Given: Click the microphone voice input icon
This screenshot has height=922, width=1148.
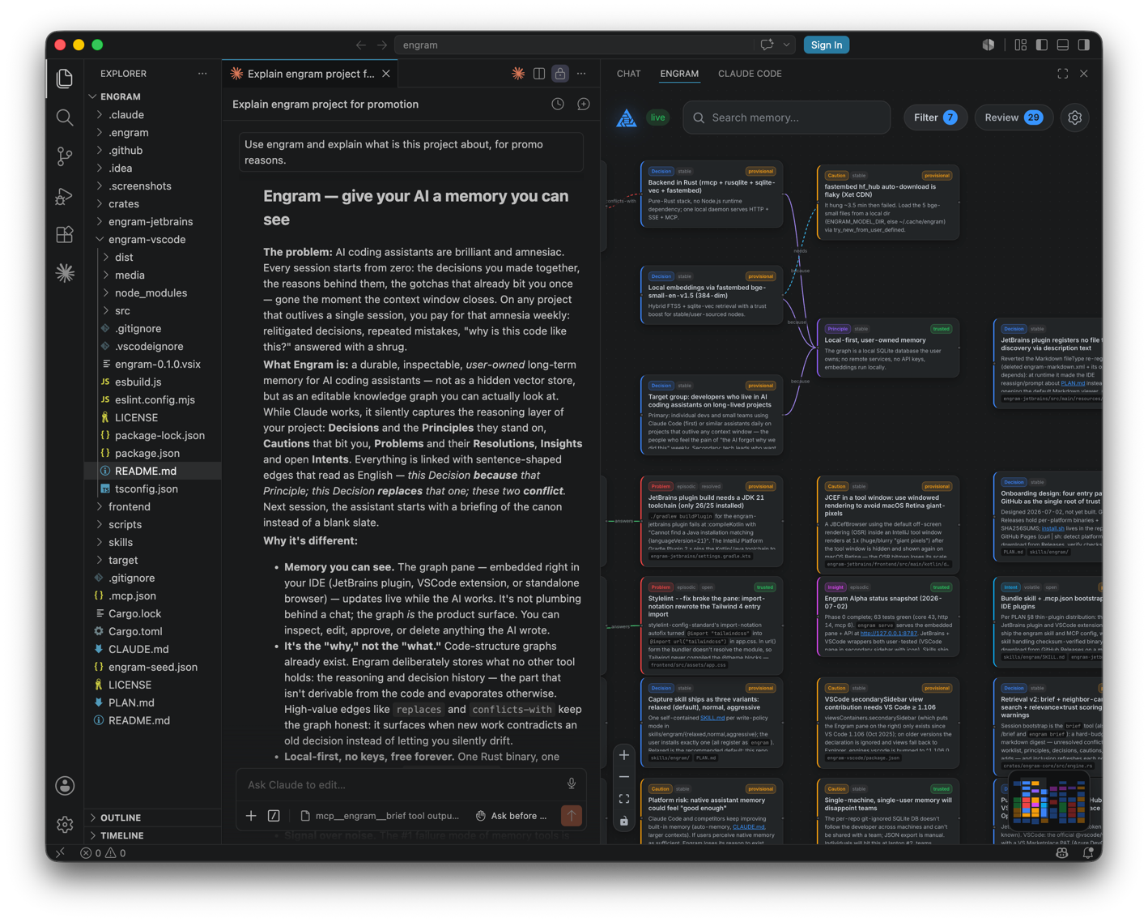Looking at the screenshot, I should (x=572, y=784).
